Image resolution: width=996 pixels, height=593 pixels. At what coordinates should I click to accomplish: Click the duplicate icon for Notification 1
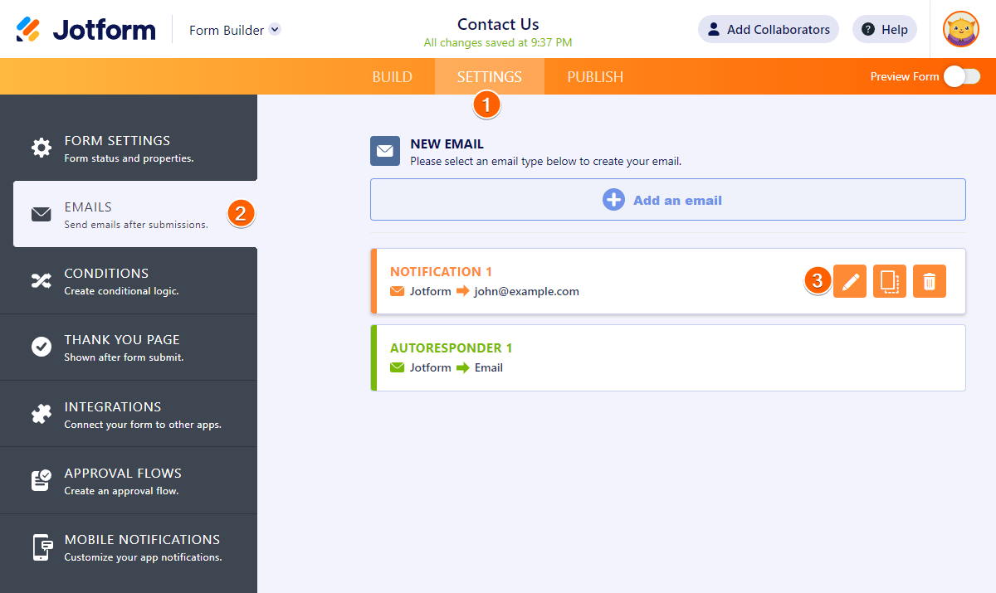[x=889, y=282]
